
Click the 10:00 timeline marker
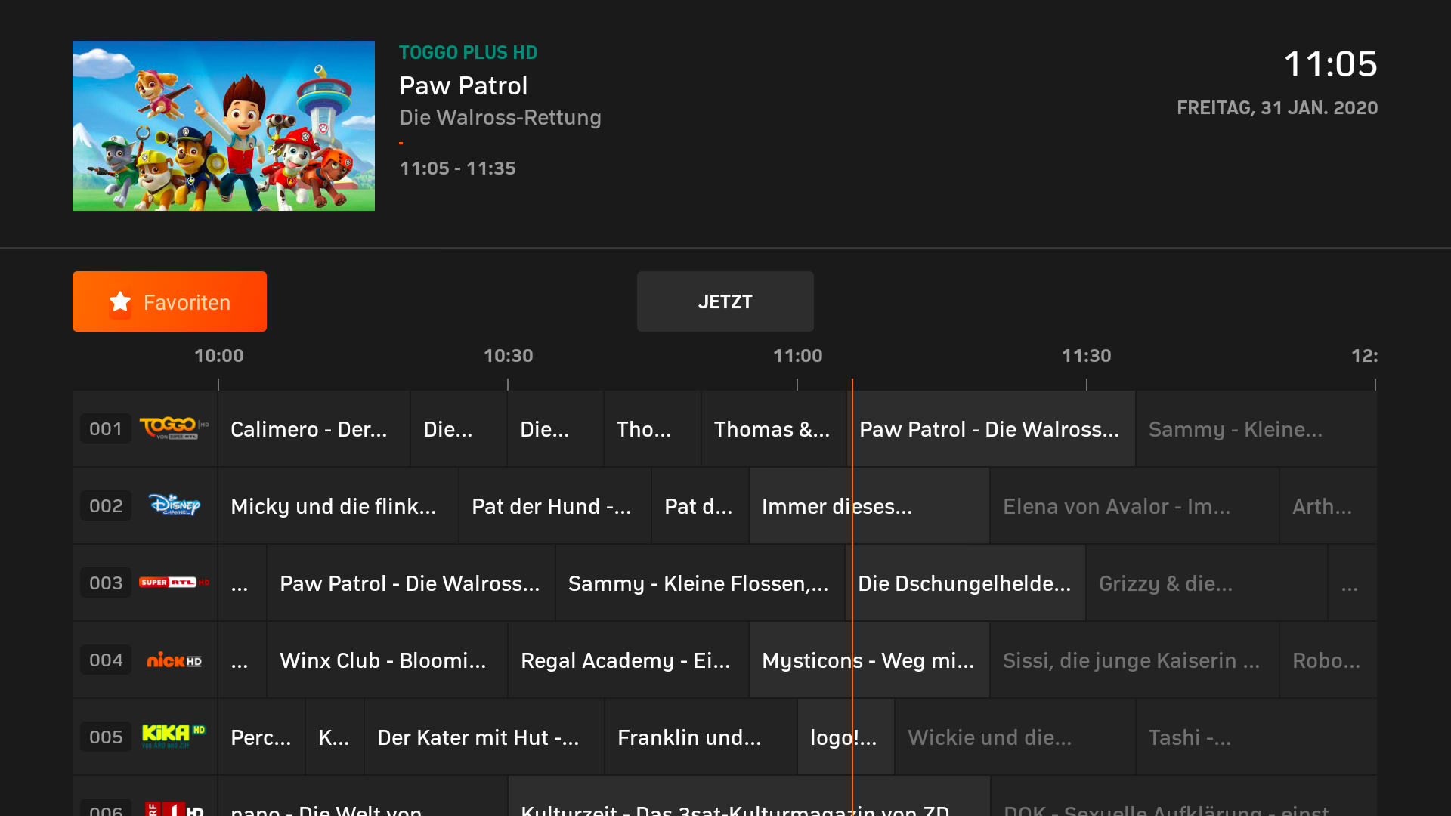click(218, 356)
